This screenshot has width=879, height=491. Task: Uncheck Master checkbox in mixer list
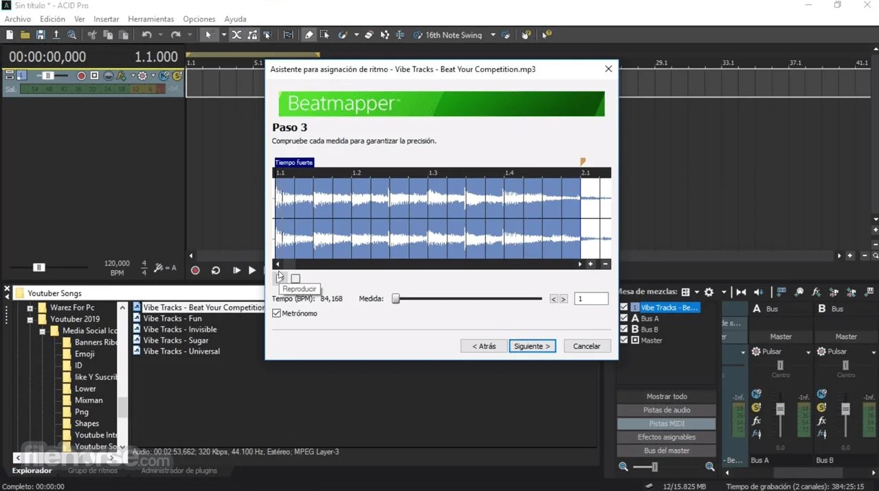[624, 340]
